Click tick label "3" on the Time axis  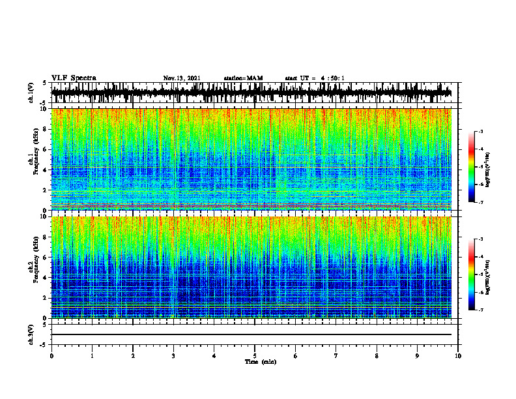click(173, 356)
